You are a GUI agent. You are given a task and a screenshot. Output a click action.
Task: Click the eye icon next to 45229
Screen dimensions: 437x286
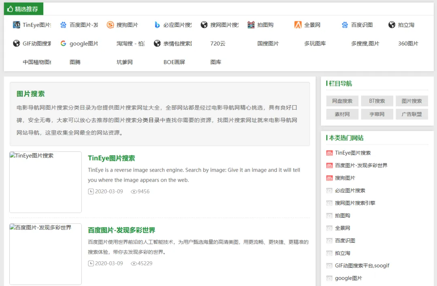[134, 264]
